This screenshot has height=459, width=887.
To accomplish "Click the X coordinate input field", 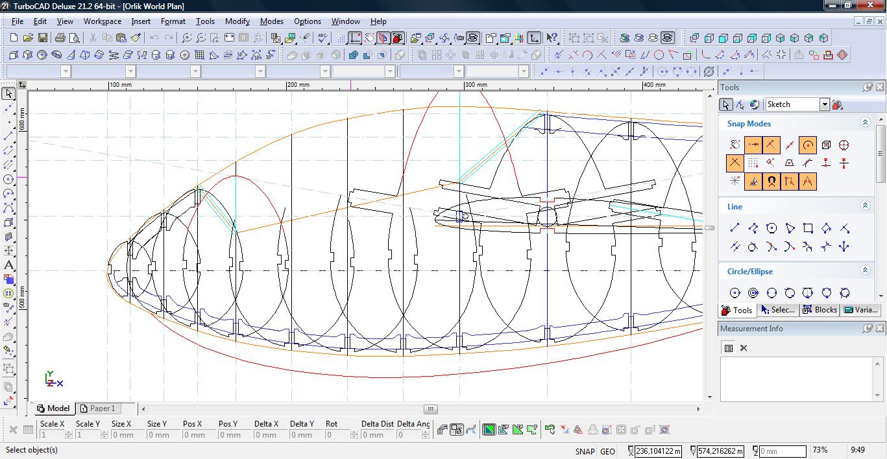I will coord(658,451).
